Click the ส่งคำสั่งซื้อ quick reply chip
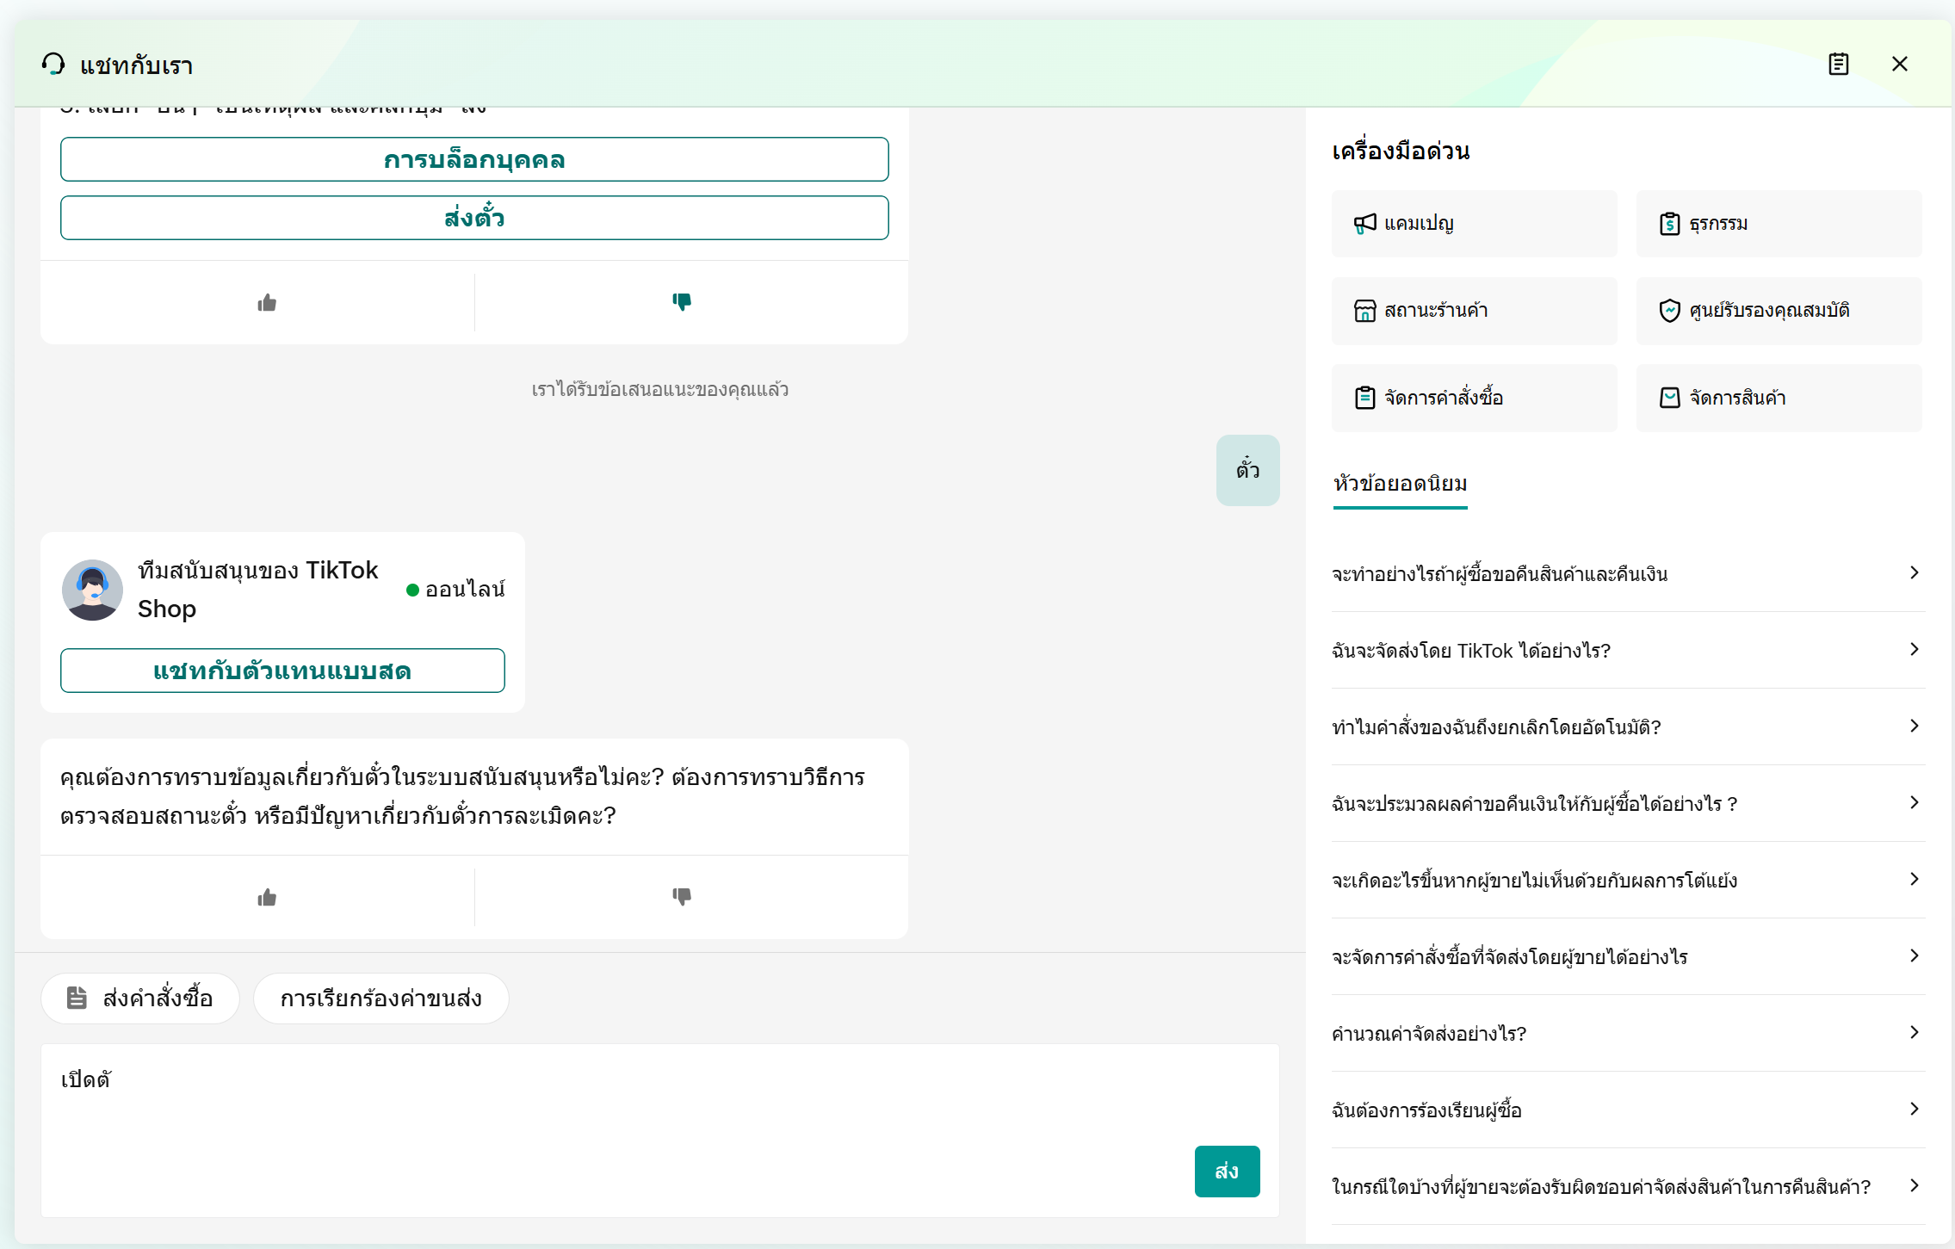 (140, 999)
